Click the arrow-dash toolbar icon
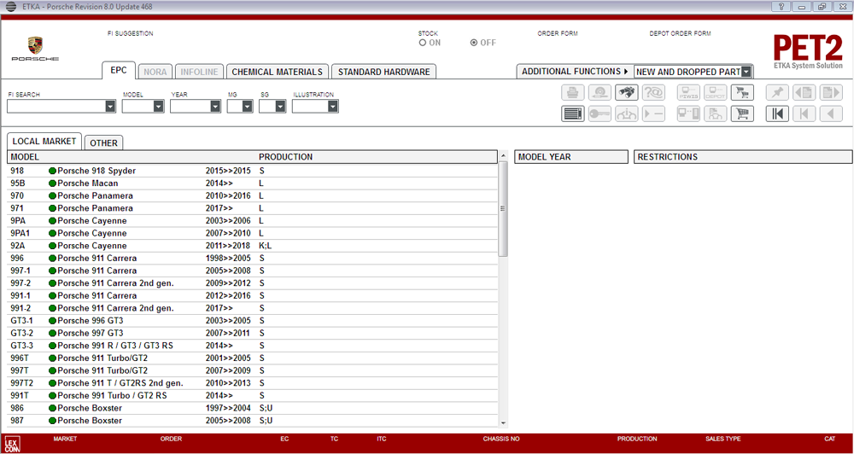Screen dimensions: 854x454 coord(653,113)
